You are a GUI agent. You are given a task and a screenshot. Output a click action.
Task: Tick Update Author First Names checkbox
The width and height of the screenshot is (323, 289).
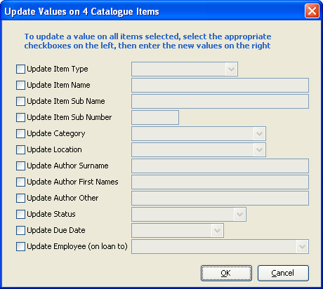20,182
